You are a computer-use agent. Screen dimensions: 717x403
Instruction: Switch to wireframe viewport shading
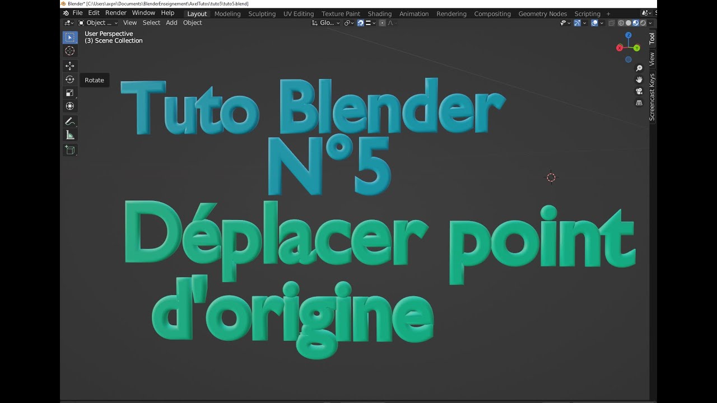(x=621, y=23)
